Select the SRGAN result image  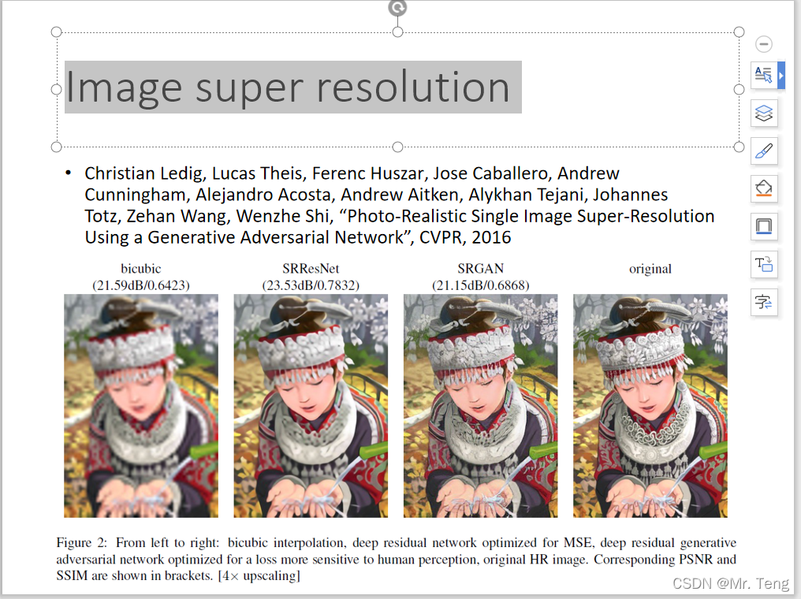[x=480, y=405]
